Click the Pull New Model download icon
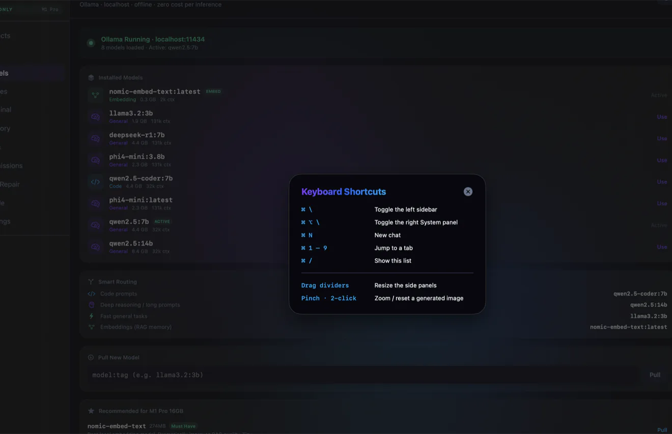Image resolution: width=672 pixels, height=434 pixels. pos(91,357)
